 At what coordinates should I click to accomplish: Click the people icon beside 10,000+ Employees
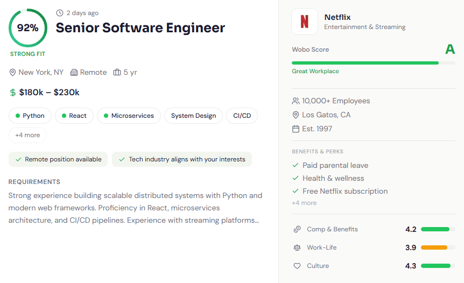tap(296, 101)
